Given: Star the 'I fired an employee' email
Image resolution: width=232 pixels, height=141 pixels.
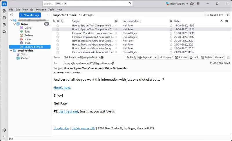Looking at the screenshot, I should 58,37.
